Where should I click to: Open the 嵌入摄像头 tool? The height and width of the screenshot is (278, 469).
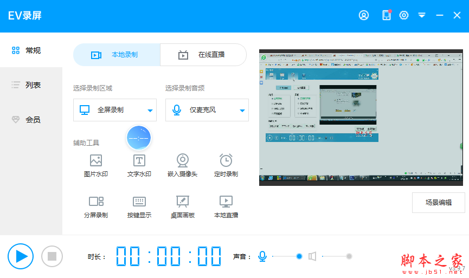[183, 166]
